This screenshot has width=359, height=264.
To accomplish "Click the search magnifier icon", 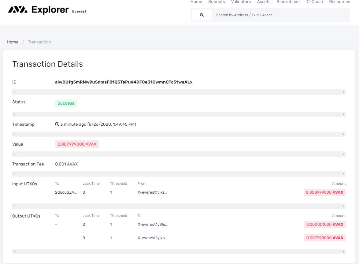I will tap(202, 15).
